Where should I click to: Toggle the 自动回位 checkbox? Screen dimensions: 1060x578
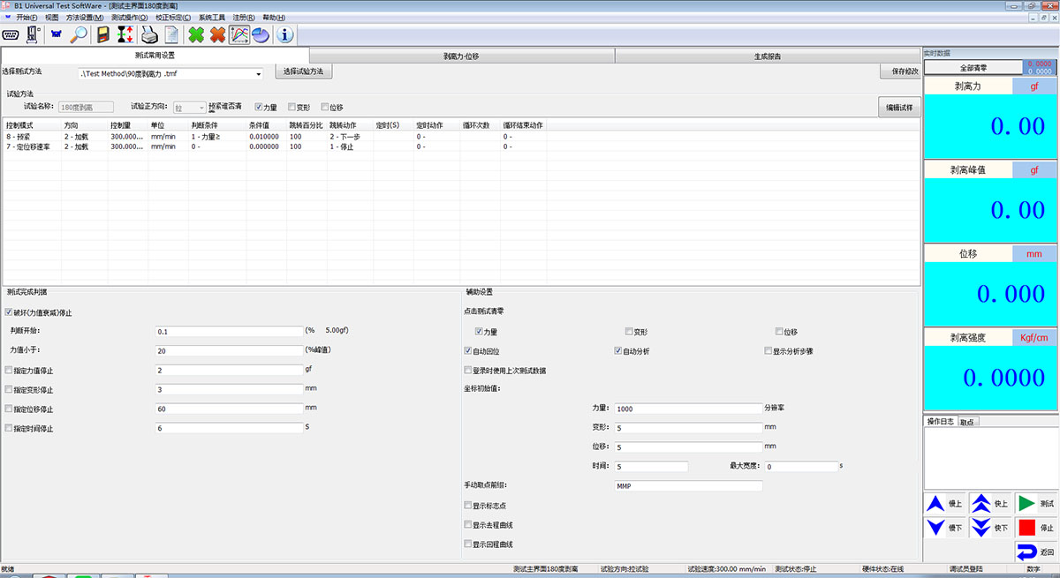pyautogui.click(x=468, y=351)
